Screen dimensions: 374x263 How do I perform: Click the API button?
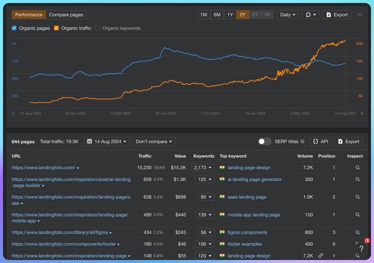320,141
